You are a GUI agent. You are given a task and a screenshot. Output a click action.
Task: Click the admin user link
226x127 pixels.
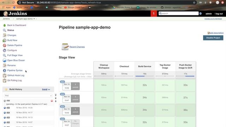coord(209,14)
